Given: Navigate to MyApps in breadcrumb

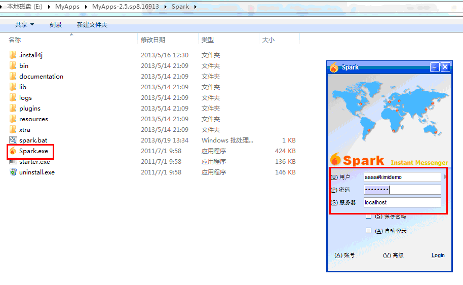Looking at the screenshot, I should pos(67,7).
